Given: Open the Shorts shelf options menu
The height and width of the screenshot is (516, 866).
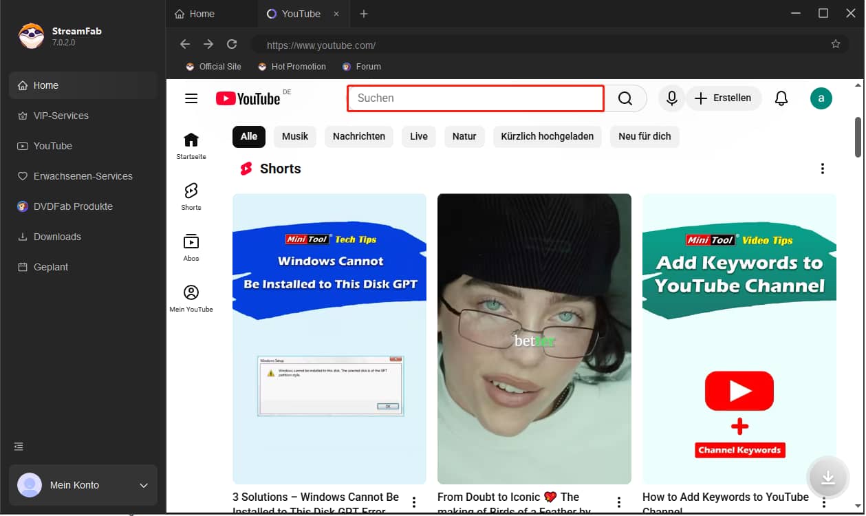Looking at the screenshot, I should pos(823,168).
